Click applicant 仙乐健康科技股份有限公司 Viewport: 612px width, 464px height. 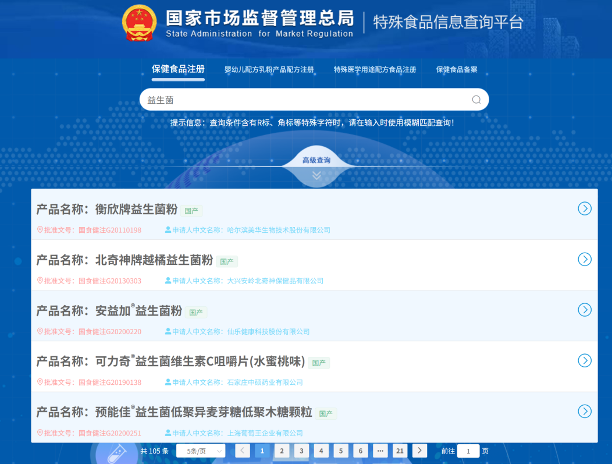[x=268, y=332]
